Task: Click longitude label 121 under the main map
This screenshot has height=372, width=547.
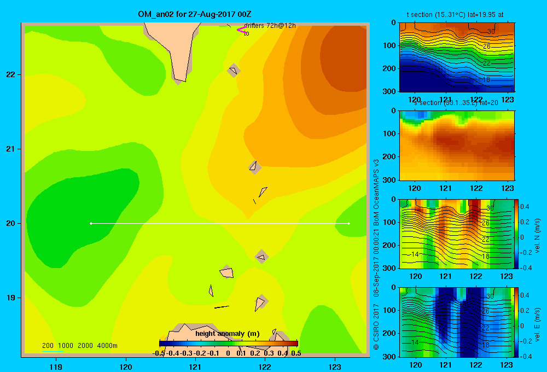Action: point(195,367)
